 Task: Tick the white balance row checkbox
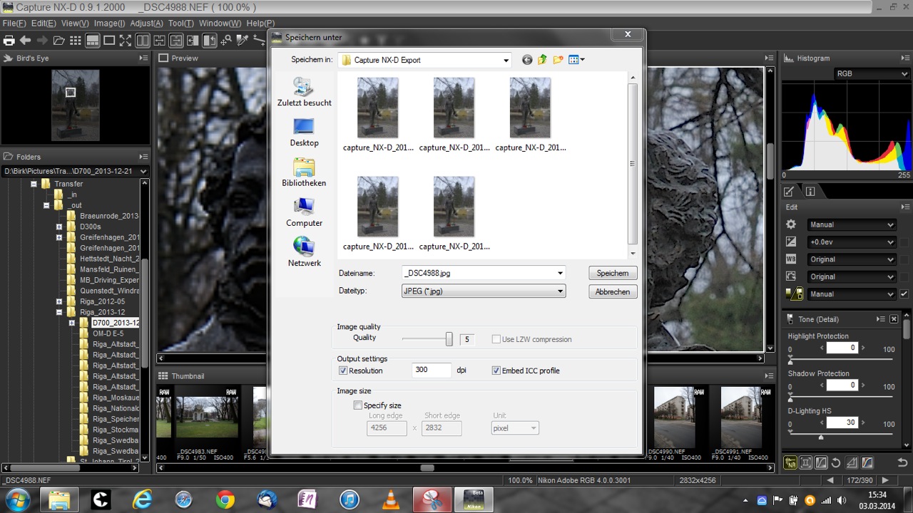click(x=904, y=259)
